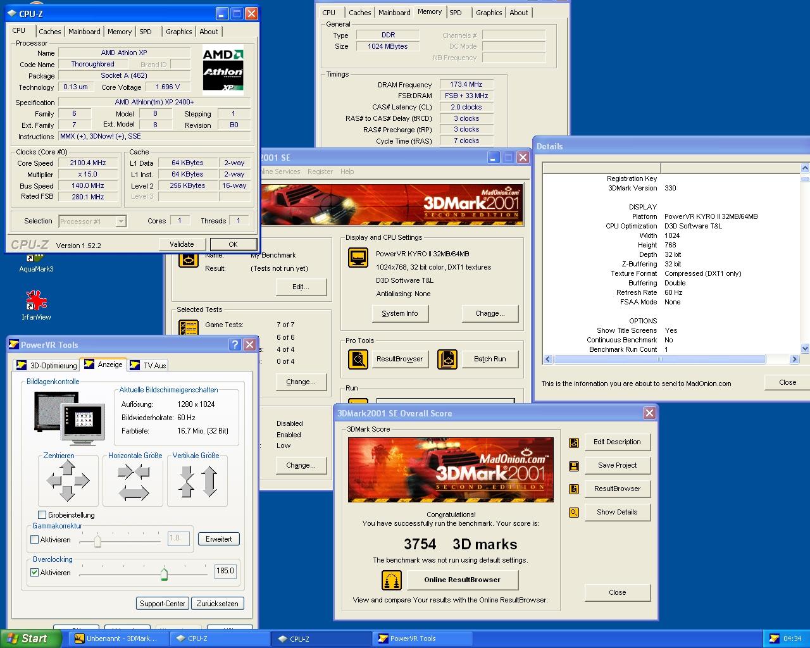
Task: Switch to the TV Aus tab
Action: pyautogui.click(x=148, y=366)
